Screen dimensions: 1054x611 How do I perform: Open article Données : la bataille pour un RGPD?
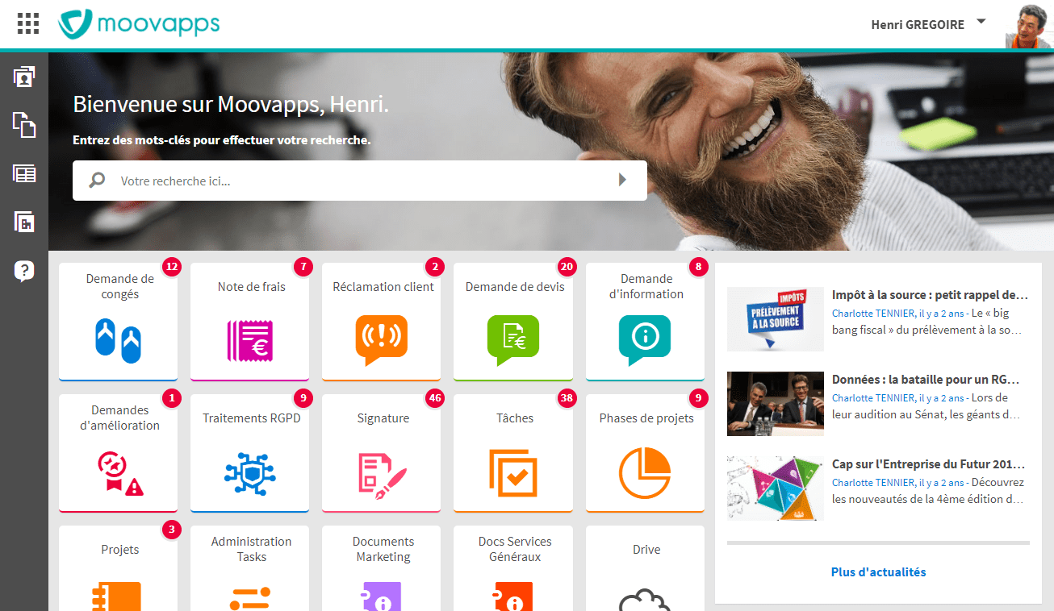coord(926,379)
